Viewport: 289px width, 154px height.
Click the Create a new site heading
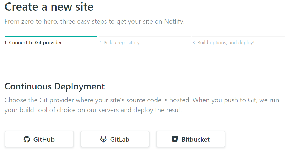coord(49,7)
